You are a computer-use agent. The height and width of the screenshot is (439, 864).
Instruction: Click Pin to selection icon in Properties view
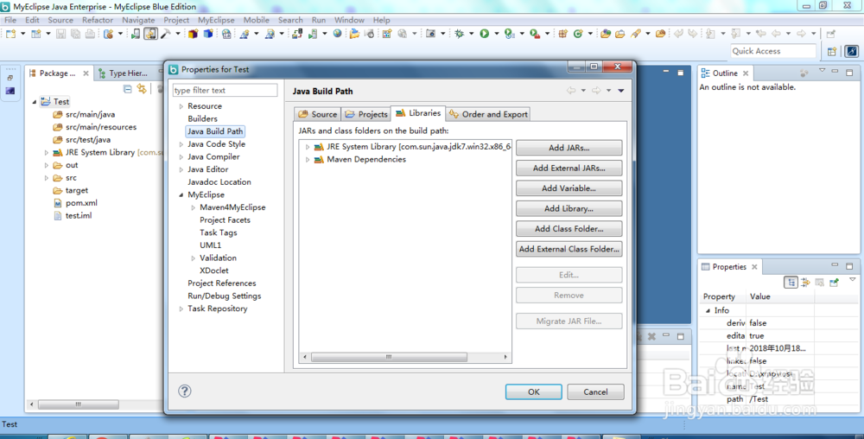[x=835, y=282]
